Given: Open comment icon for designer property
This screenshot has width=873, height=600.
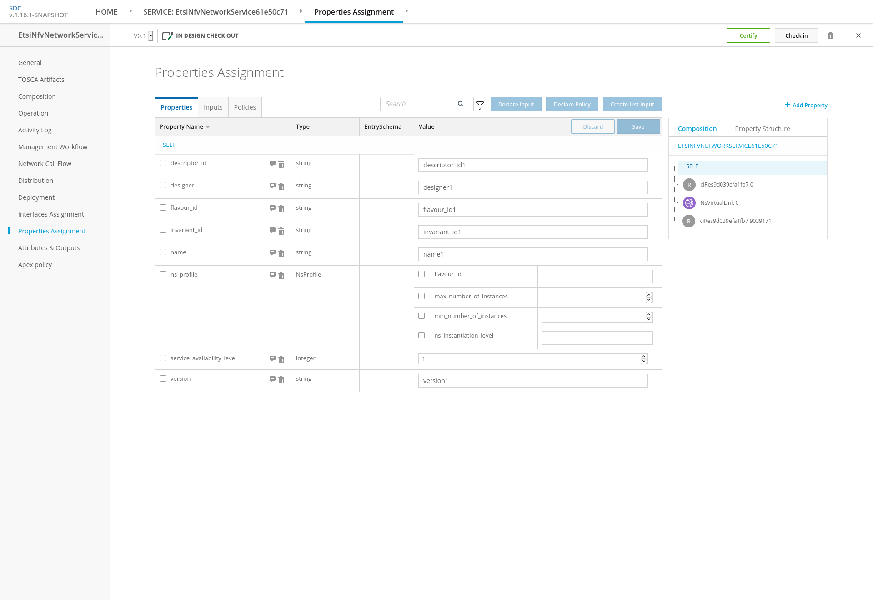Looking at the screenshot, I should (272, 186).
